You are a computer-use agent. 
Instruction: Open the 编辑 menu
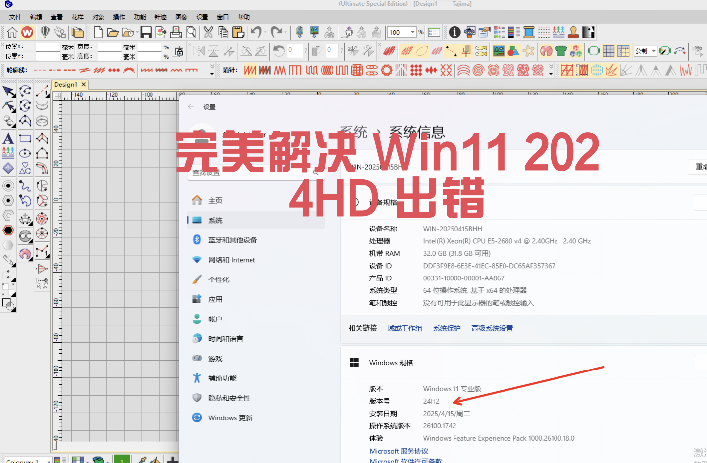[36, 17]
